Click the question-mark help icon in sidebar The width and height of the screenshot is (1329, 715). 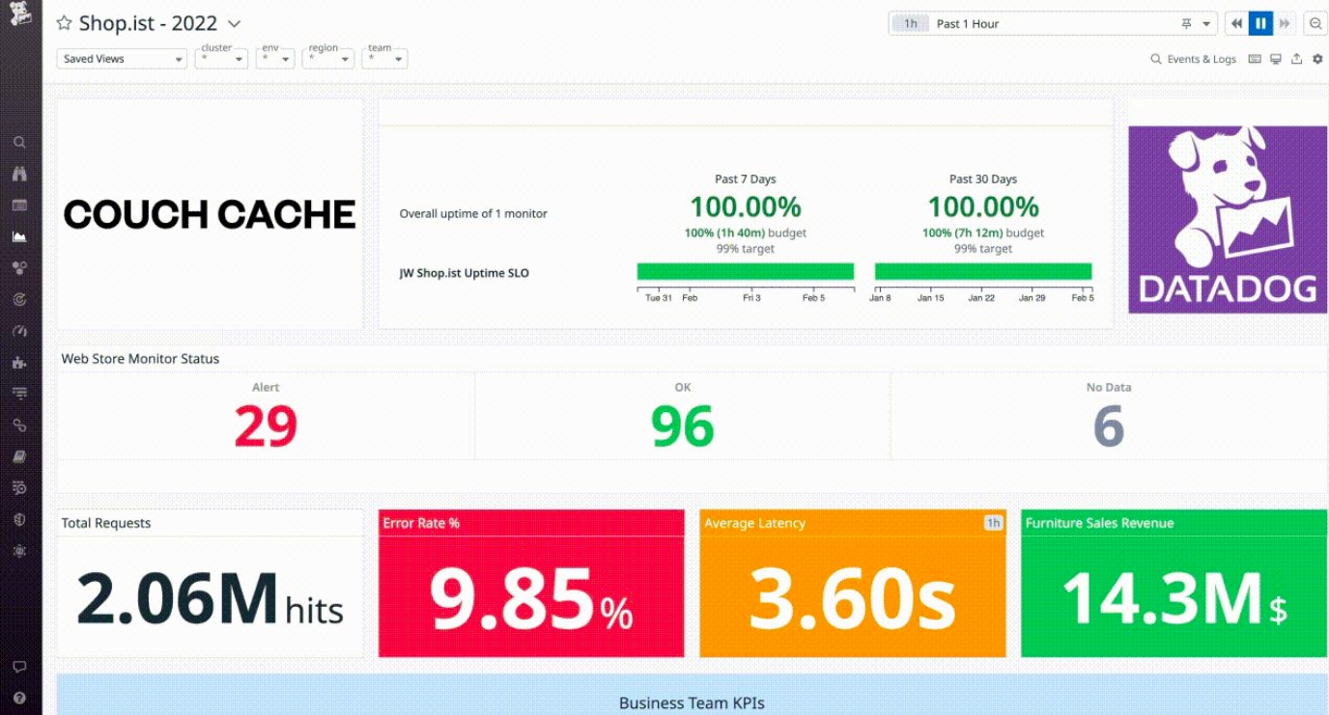point(19,698)
